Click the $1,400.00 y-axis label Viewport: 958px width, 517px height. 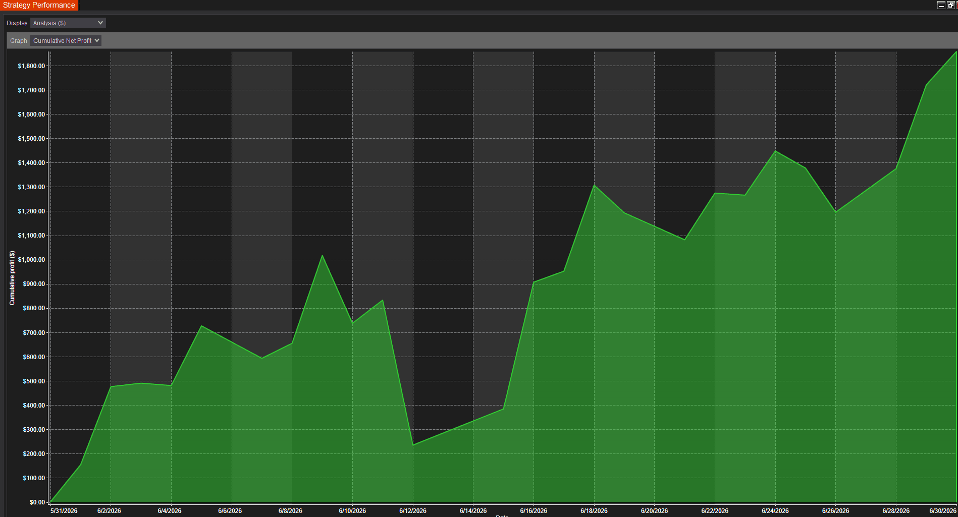(x=31, y=163)
